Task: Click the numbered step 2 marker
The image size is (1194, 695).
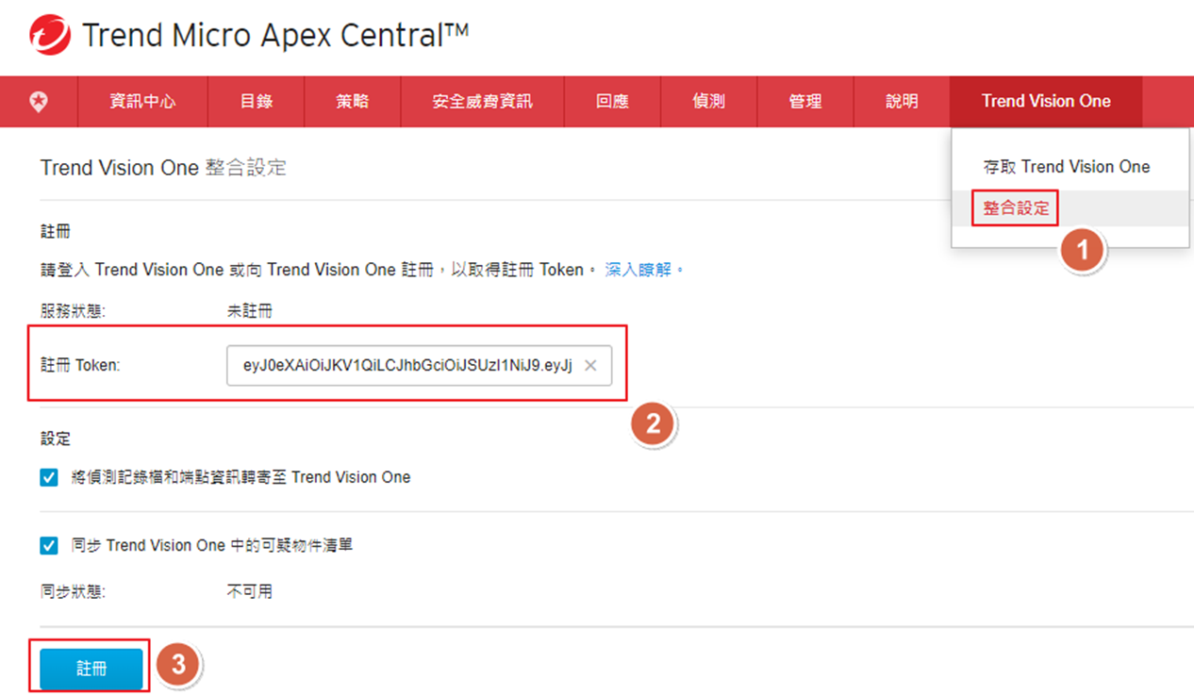Action: (653, 425)
